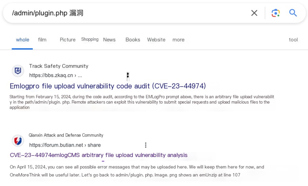Click the 'Track Safety Community' site name
The image size is (308, 186).
click(59, 66)
